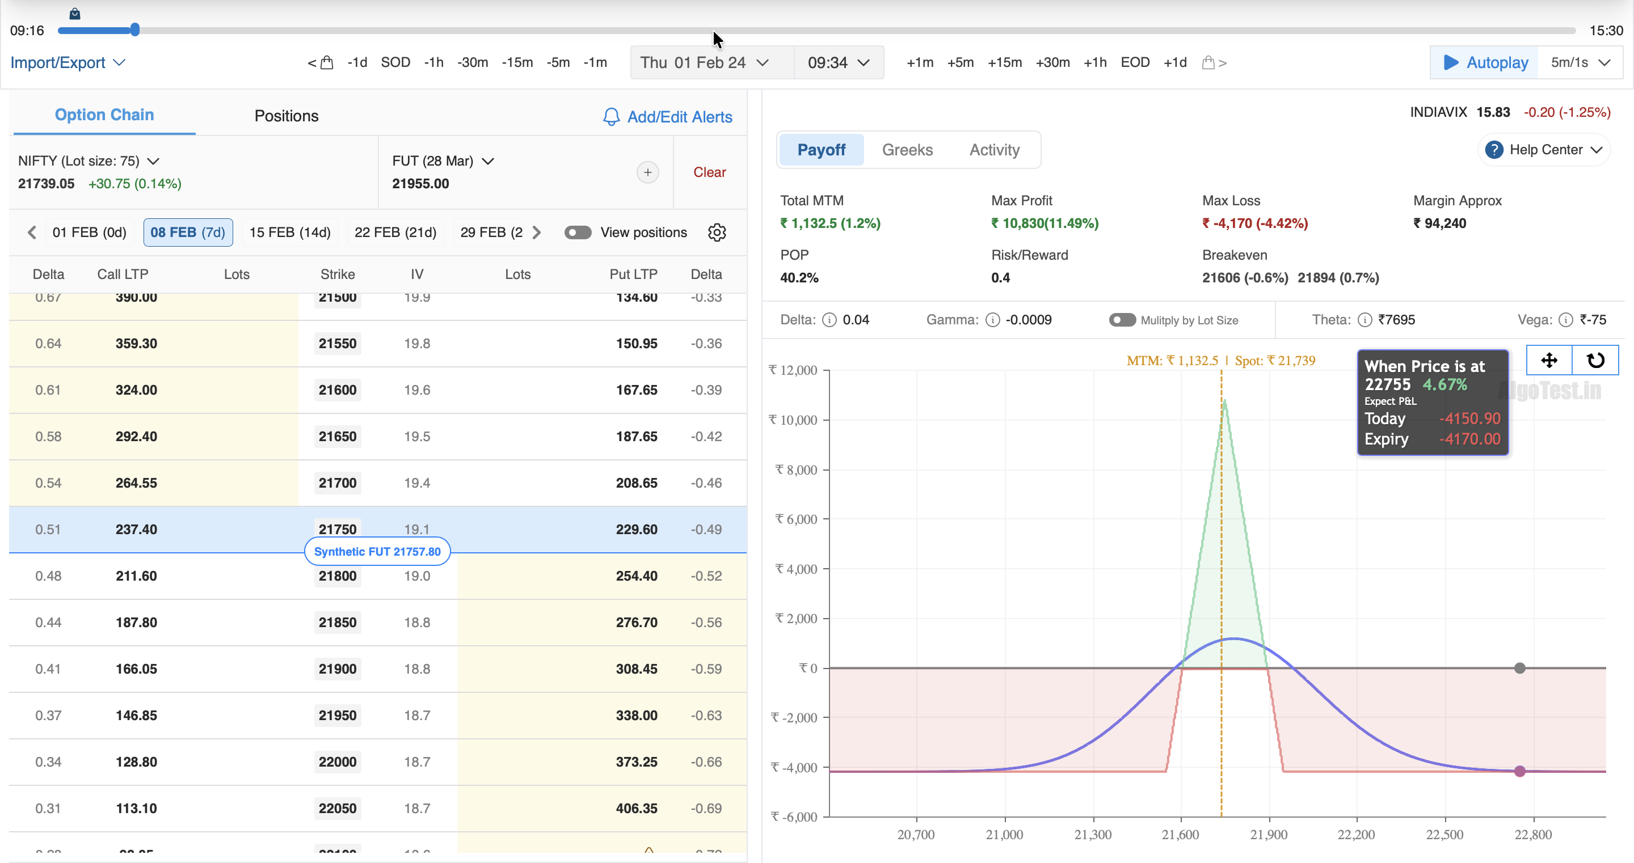Screen dimensions: 1634x863
Task: Click the bell icon for alerts
Action: [x=611, y=117]
